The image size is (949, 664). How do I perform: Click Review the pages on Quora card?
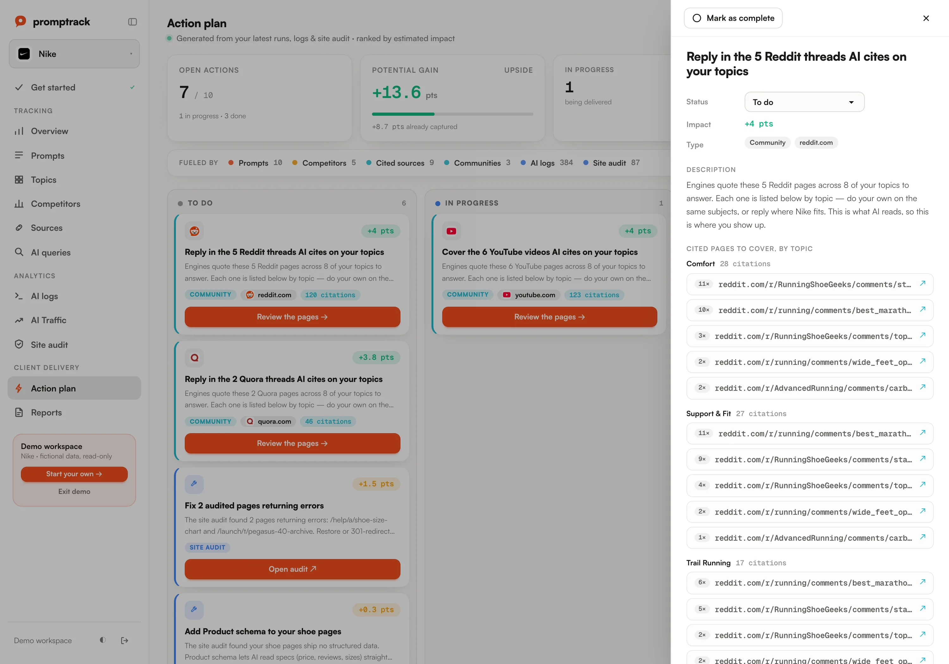[292, 443]
